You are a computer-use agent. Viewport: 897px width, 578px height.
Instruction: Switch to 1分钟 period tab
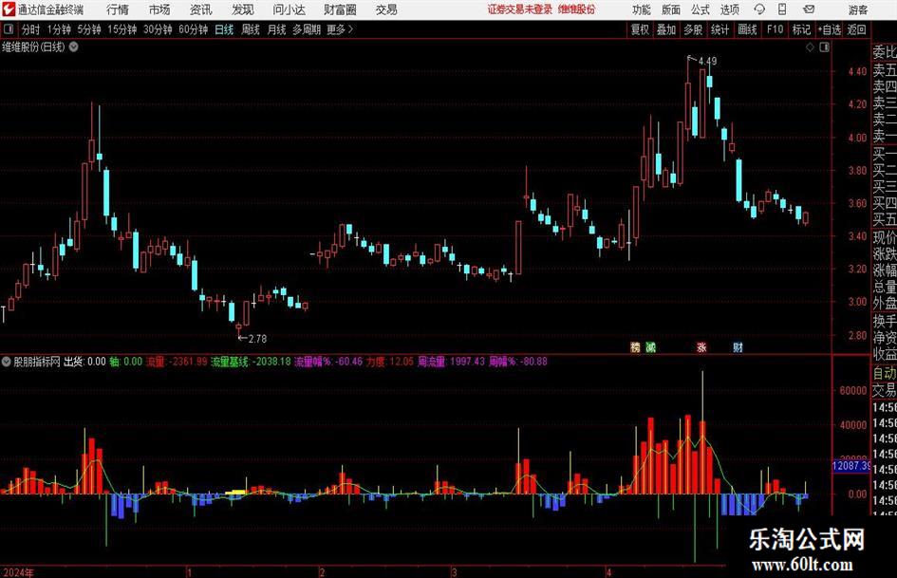coord(59,29)
